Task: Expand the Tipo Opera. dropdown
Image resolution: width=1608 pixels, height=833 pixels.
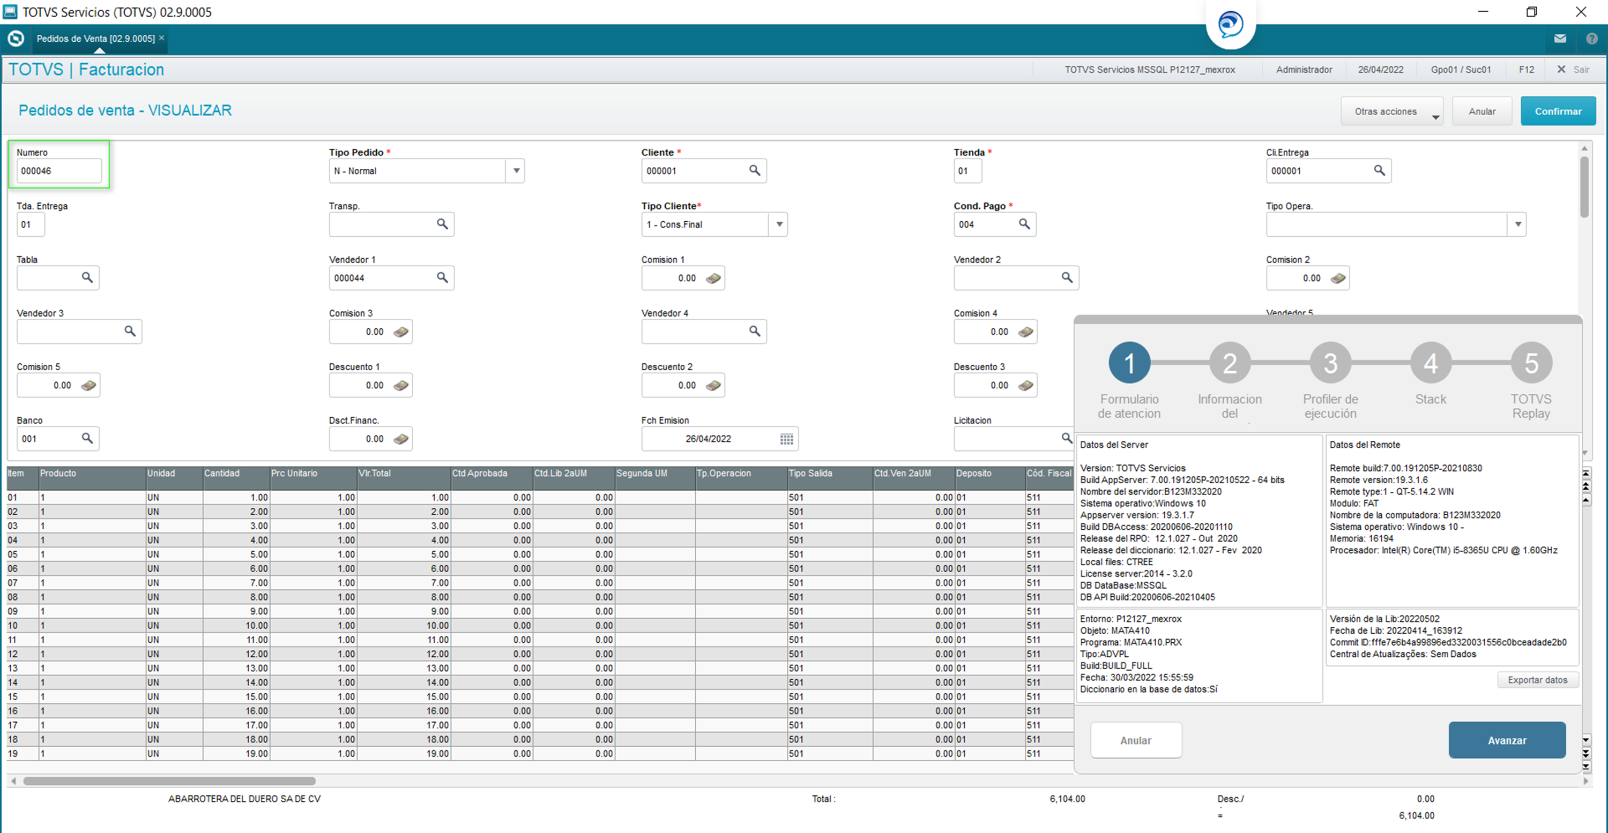Action: tap(1517, 224)
